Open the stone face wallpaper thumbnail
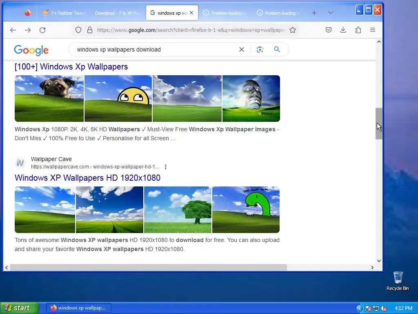This screenshot has width=418, height=314. 251,99
